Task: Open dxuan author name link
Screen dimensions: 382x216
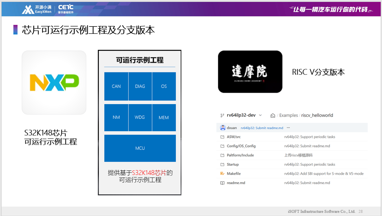Action: pos(232,128)
